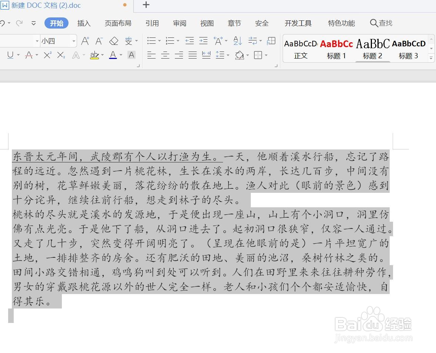Apply center paragraph alignment

(x=165, y=55)
